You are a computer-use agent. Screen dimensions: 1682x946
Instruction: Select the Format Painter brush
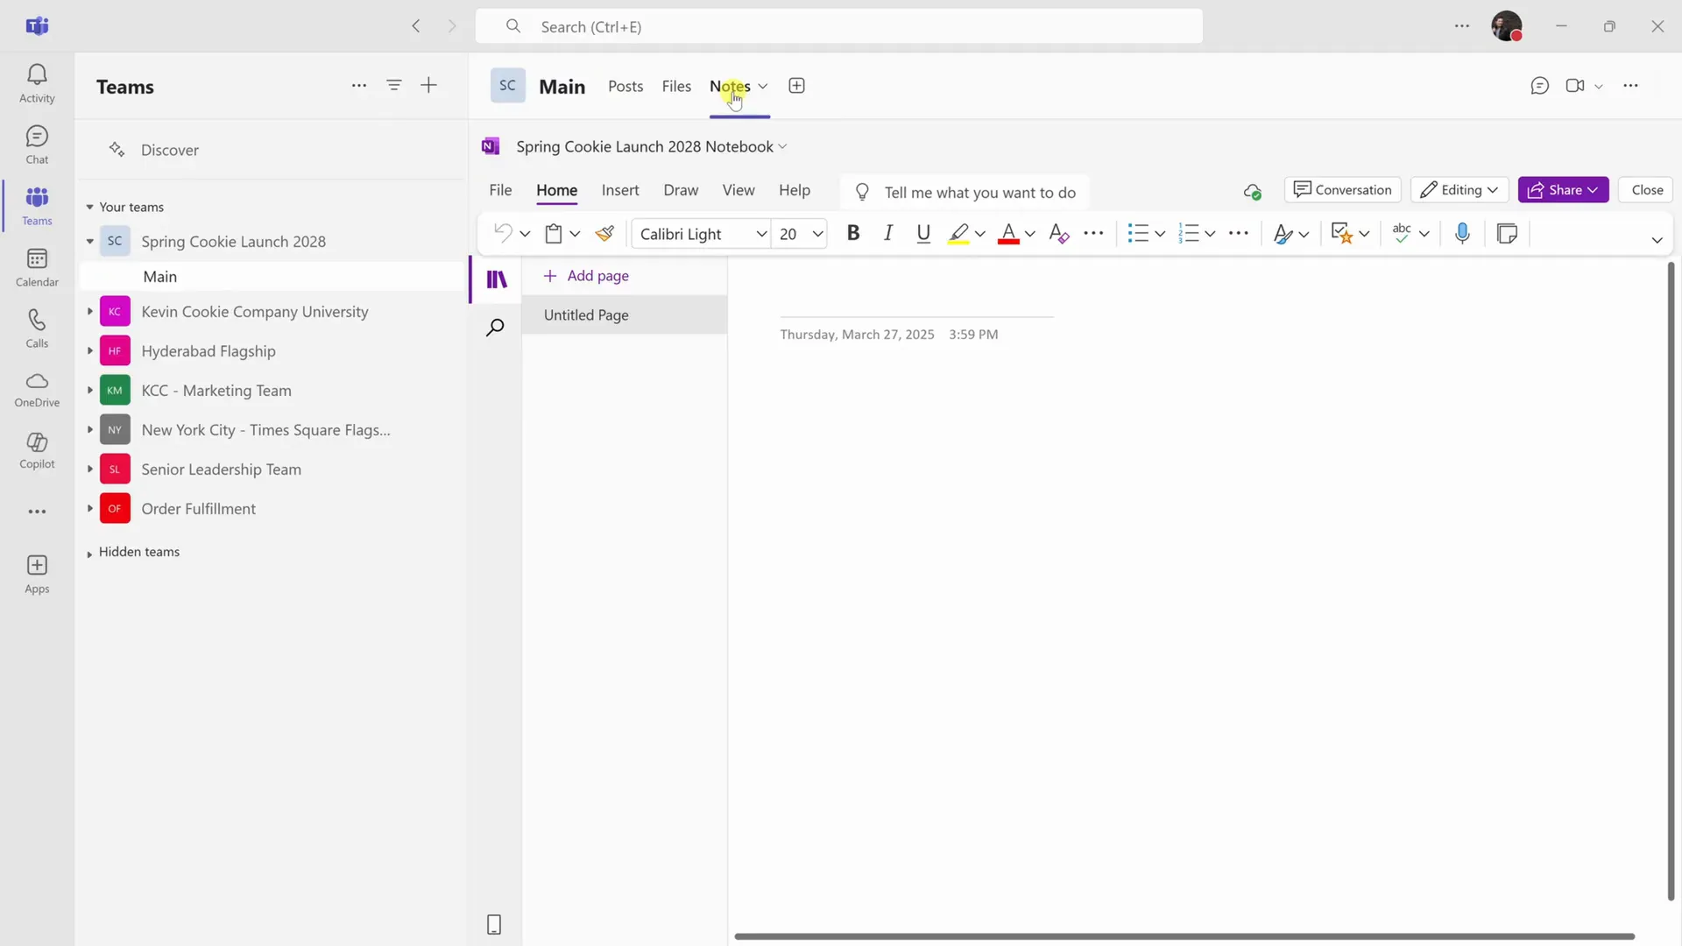coord(604,233)
